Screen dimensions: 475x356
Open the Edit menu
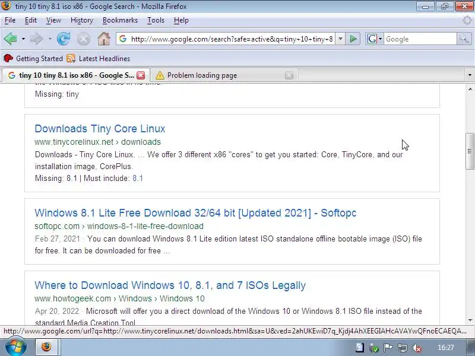pos(31,20)
